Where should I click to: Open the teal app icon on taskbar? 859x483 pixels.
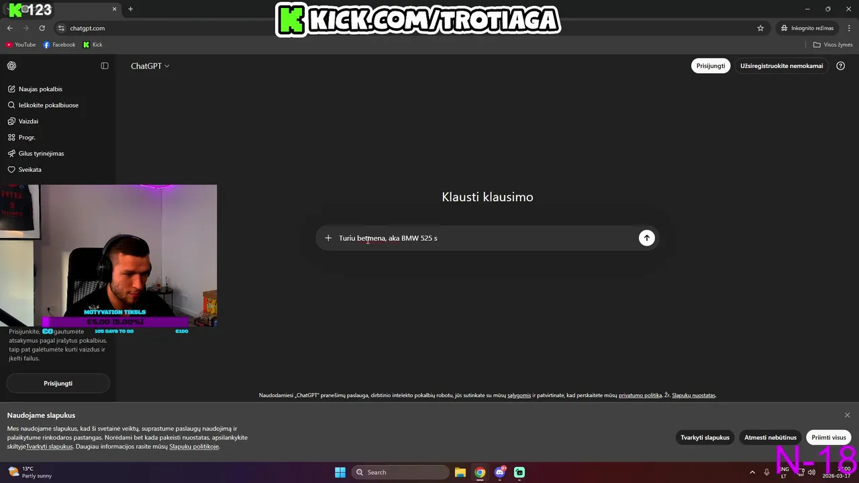519,472
